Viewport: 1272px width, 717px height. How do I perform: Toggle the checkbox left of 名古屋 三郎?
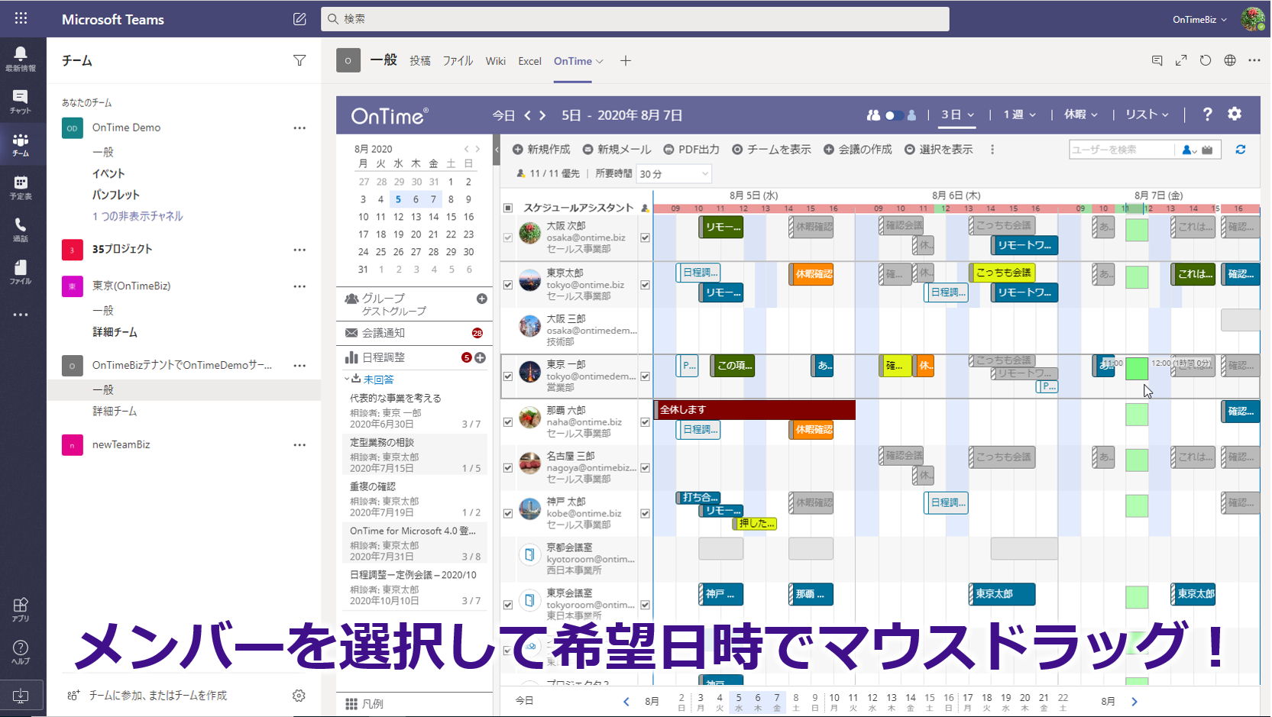click(508, 468)
